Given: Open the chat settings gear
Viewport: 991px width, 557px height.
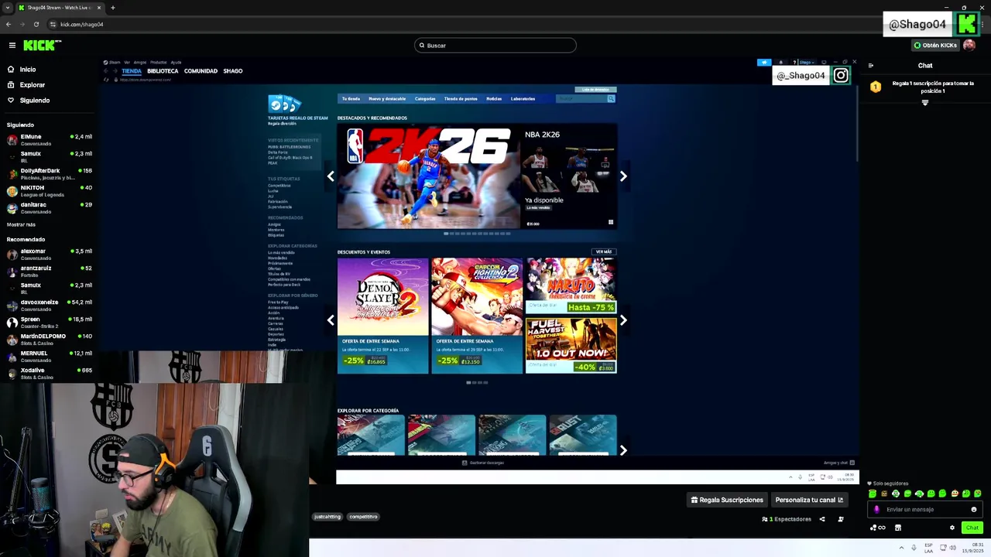Looking at the screenshot, I should coord(952,528).
